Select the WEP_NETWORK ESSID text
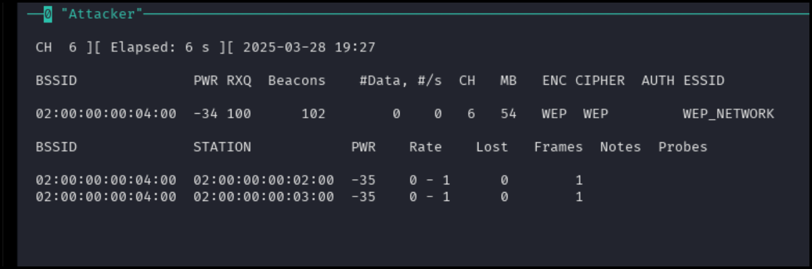The image size is (812, 269). click(728, 114)
